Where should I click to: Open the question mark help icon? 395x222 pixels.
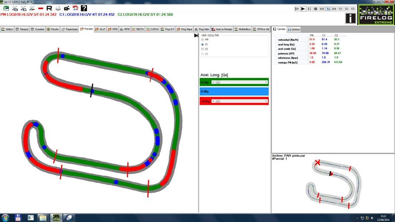(x=84, y=8)
